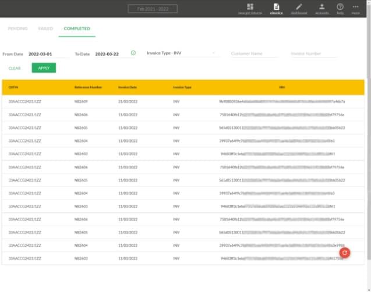
Task: Open the Feb 2021 - 2022 period selector
Action: click(152, 9)
